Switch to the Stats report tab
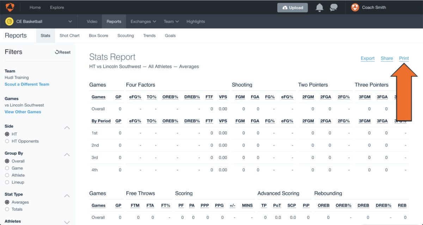 pos(45,36)
